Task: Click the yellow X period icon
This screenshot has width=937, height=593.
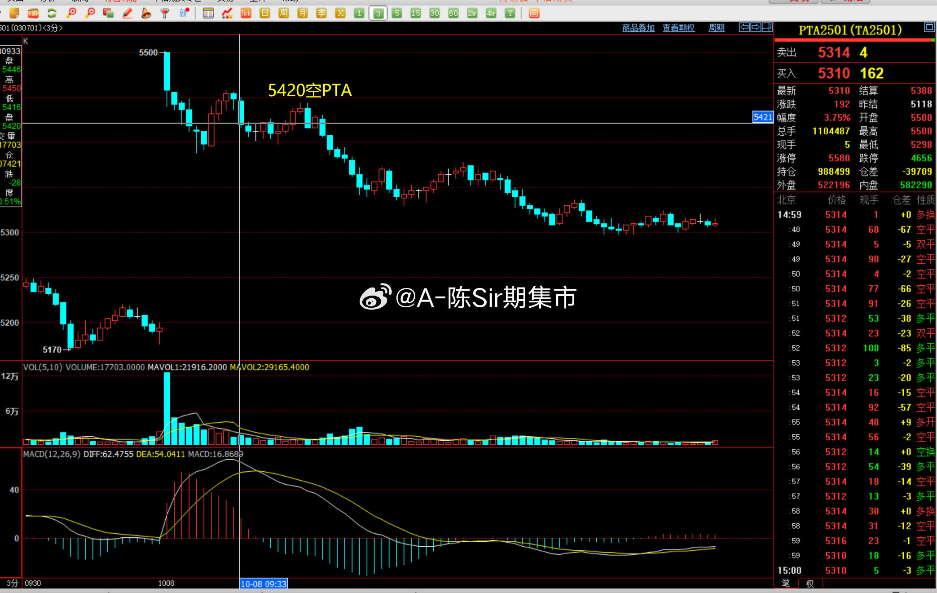Action: pyautogui.click(x=340, y=13)
